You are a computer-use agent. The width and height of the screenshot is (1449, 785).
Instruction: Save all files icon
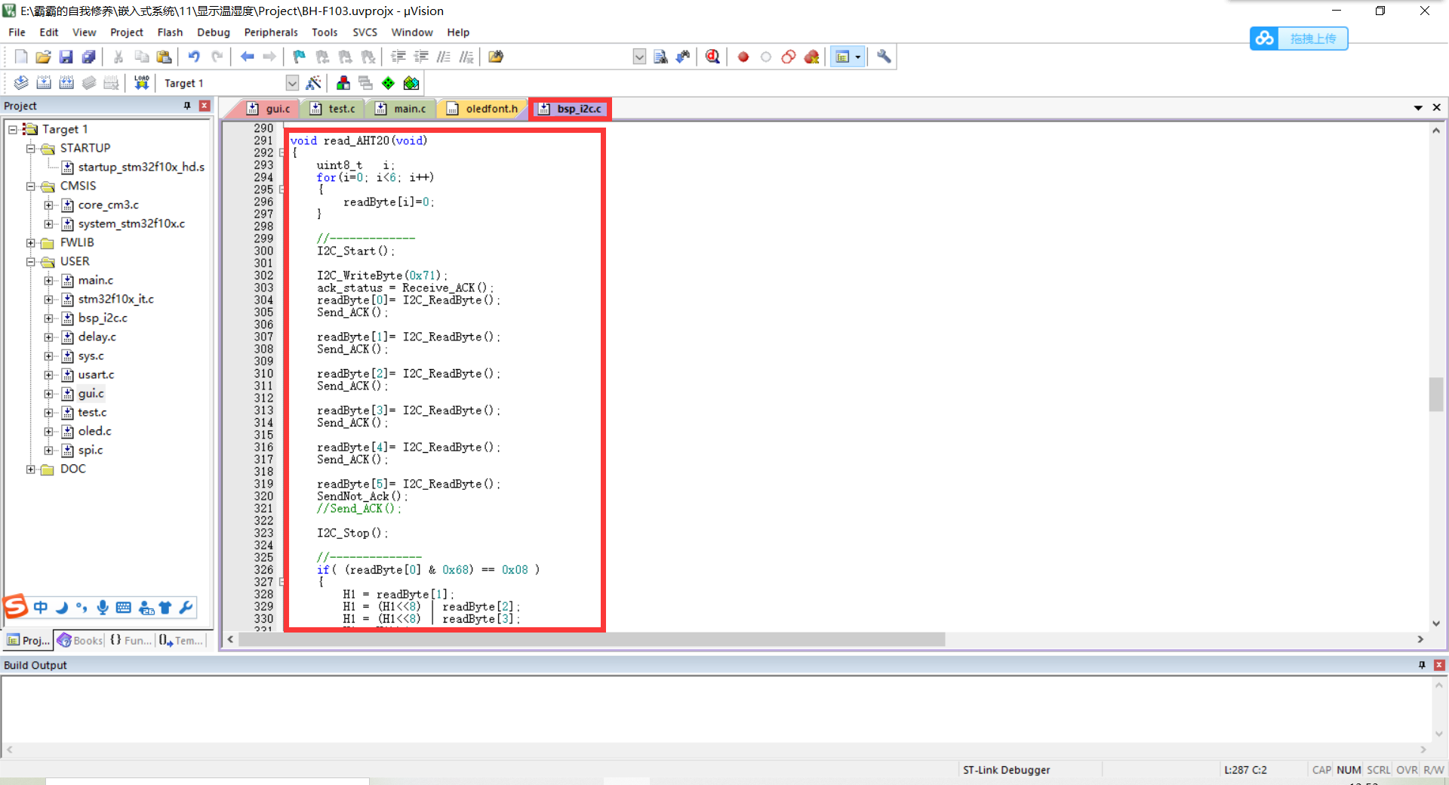click(89, 57)
